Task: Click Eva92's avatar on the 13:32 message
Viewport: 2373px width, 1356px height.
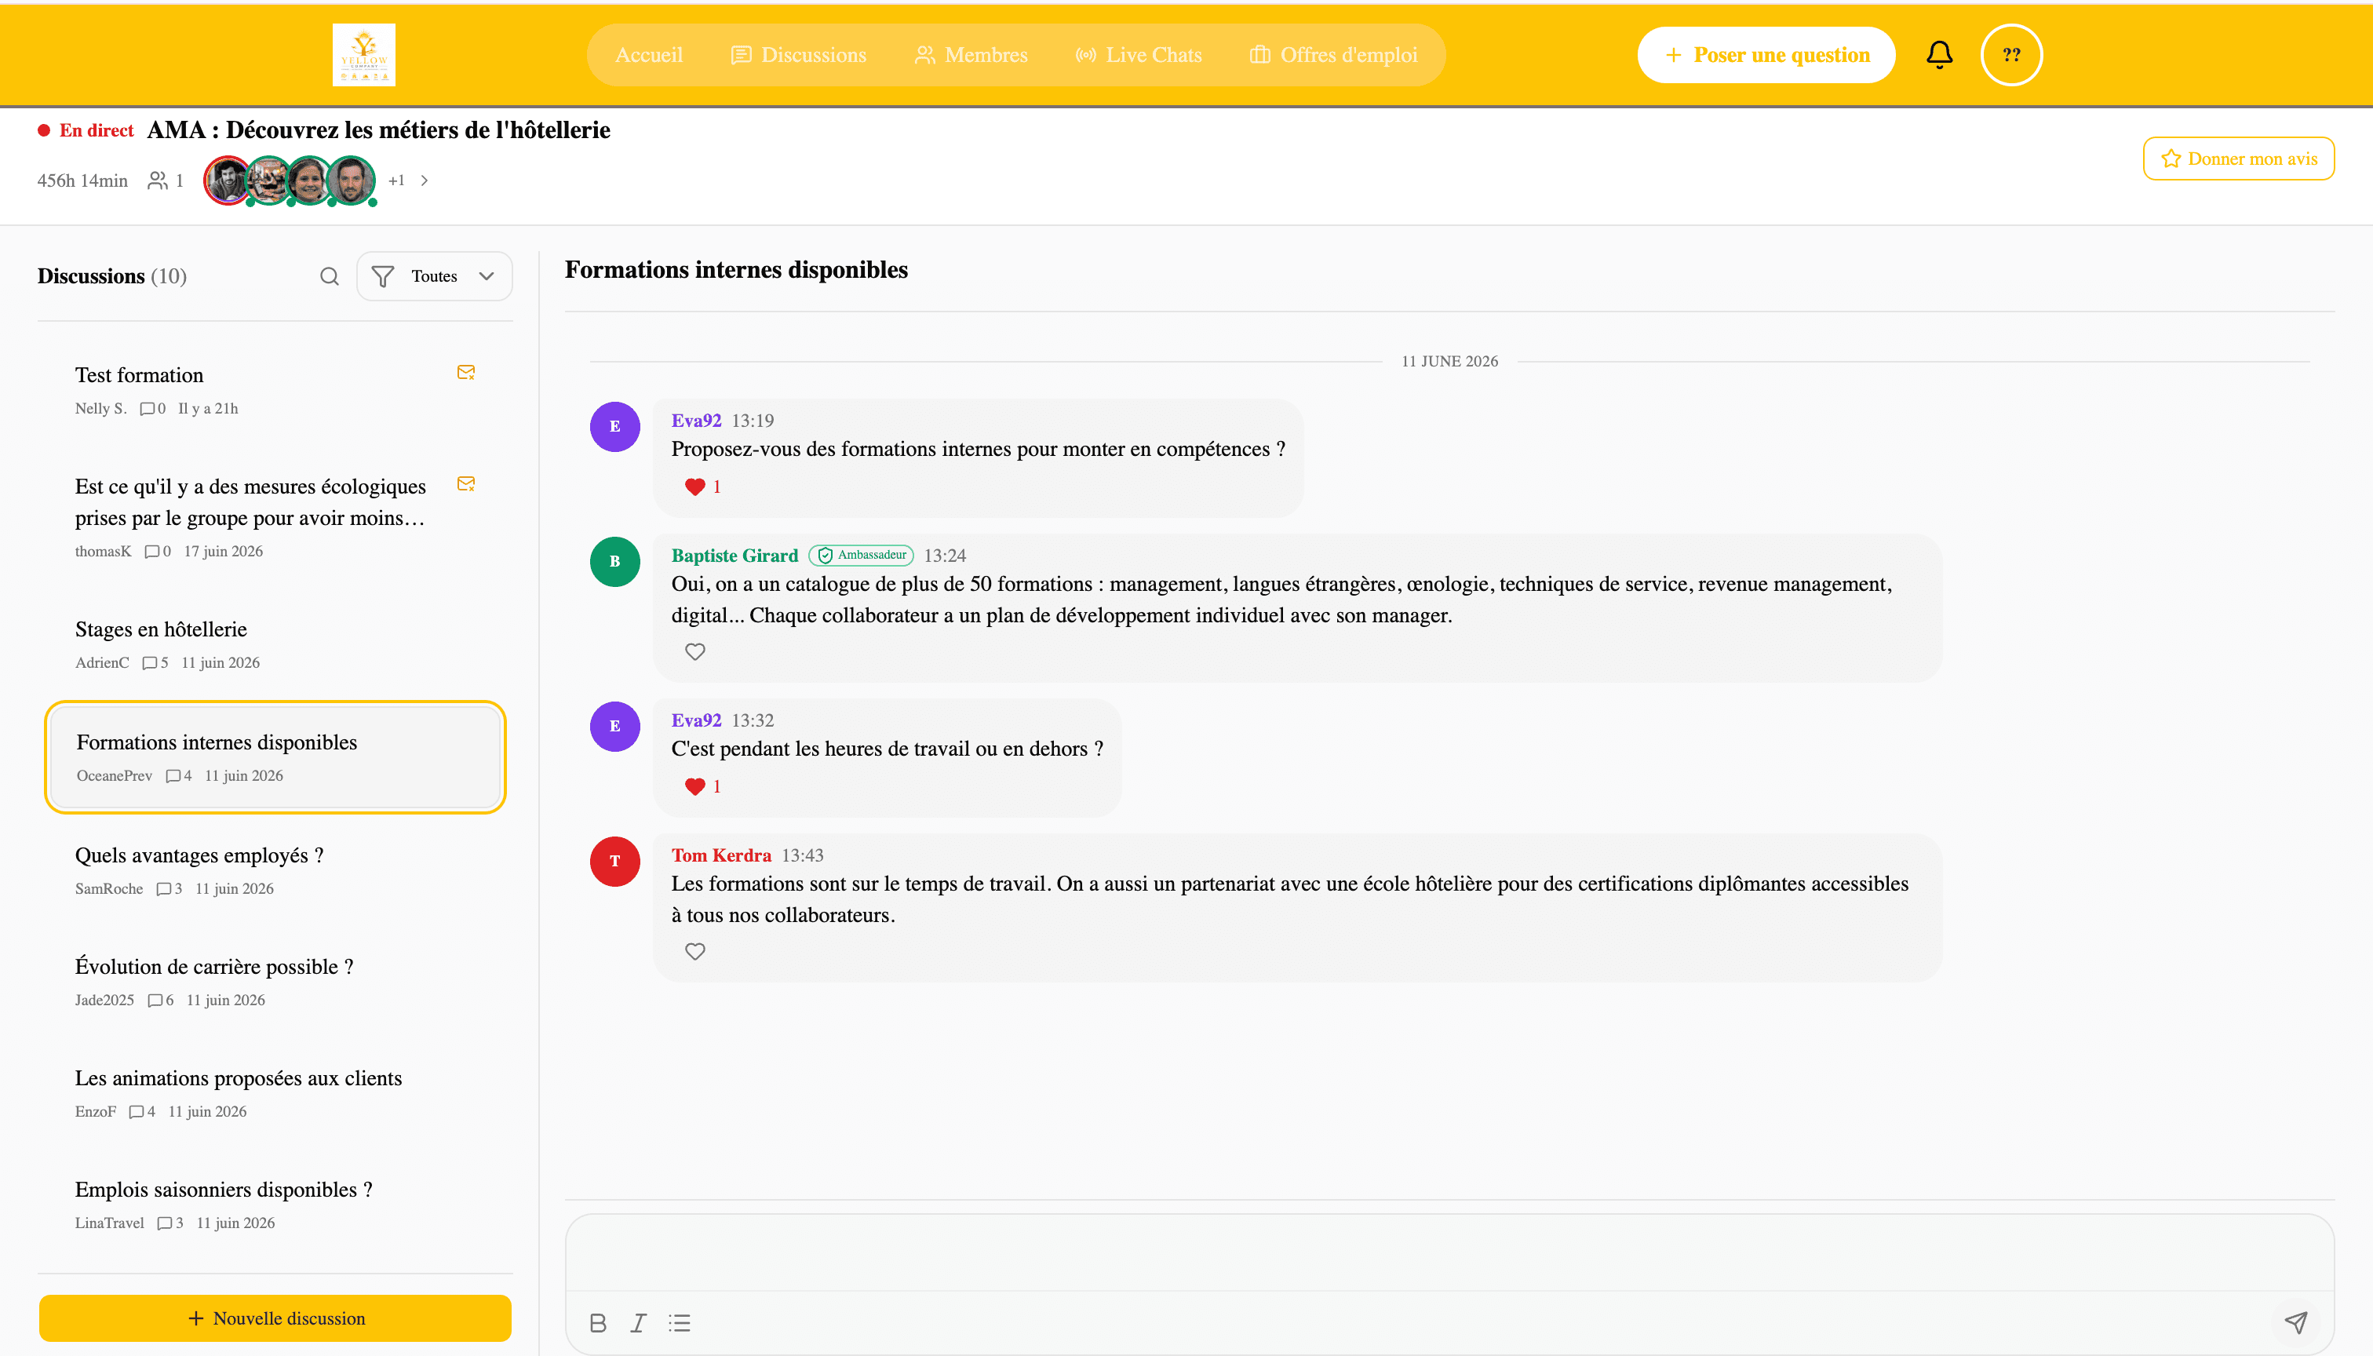Action: tap(614, 727)
